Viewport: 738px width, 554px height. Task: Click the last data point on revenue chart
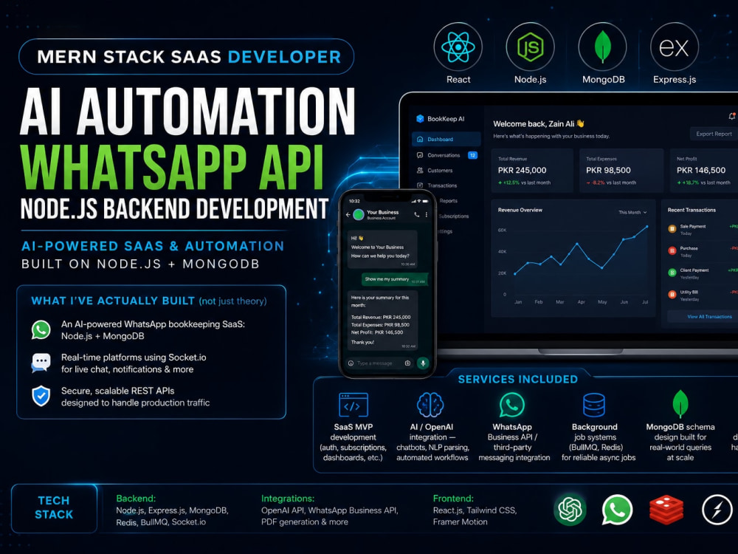click(x=646, y=227)
